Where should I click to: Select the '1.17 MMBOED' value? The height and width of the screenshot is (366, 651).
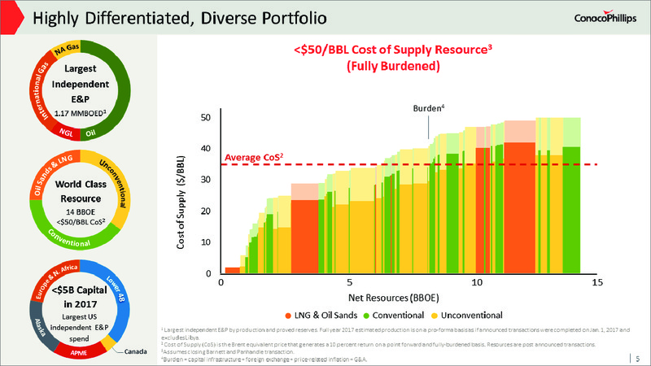click(x=80, y=113)
